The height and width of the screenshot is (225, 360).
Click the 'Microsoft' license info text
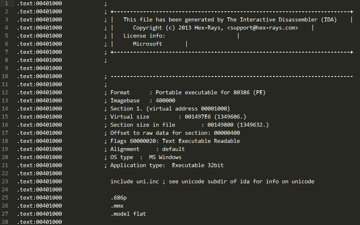pyautogui.click(x=147, y=44)
